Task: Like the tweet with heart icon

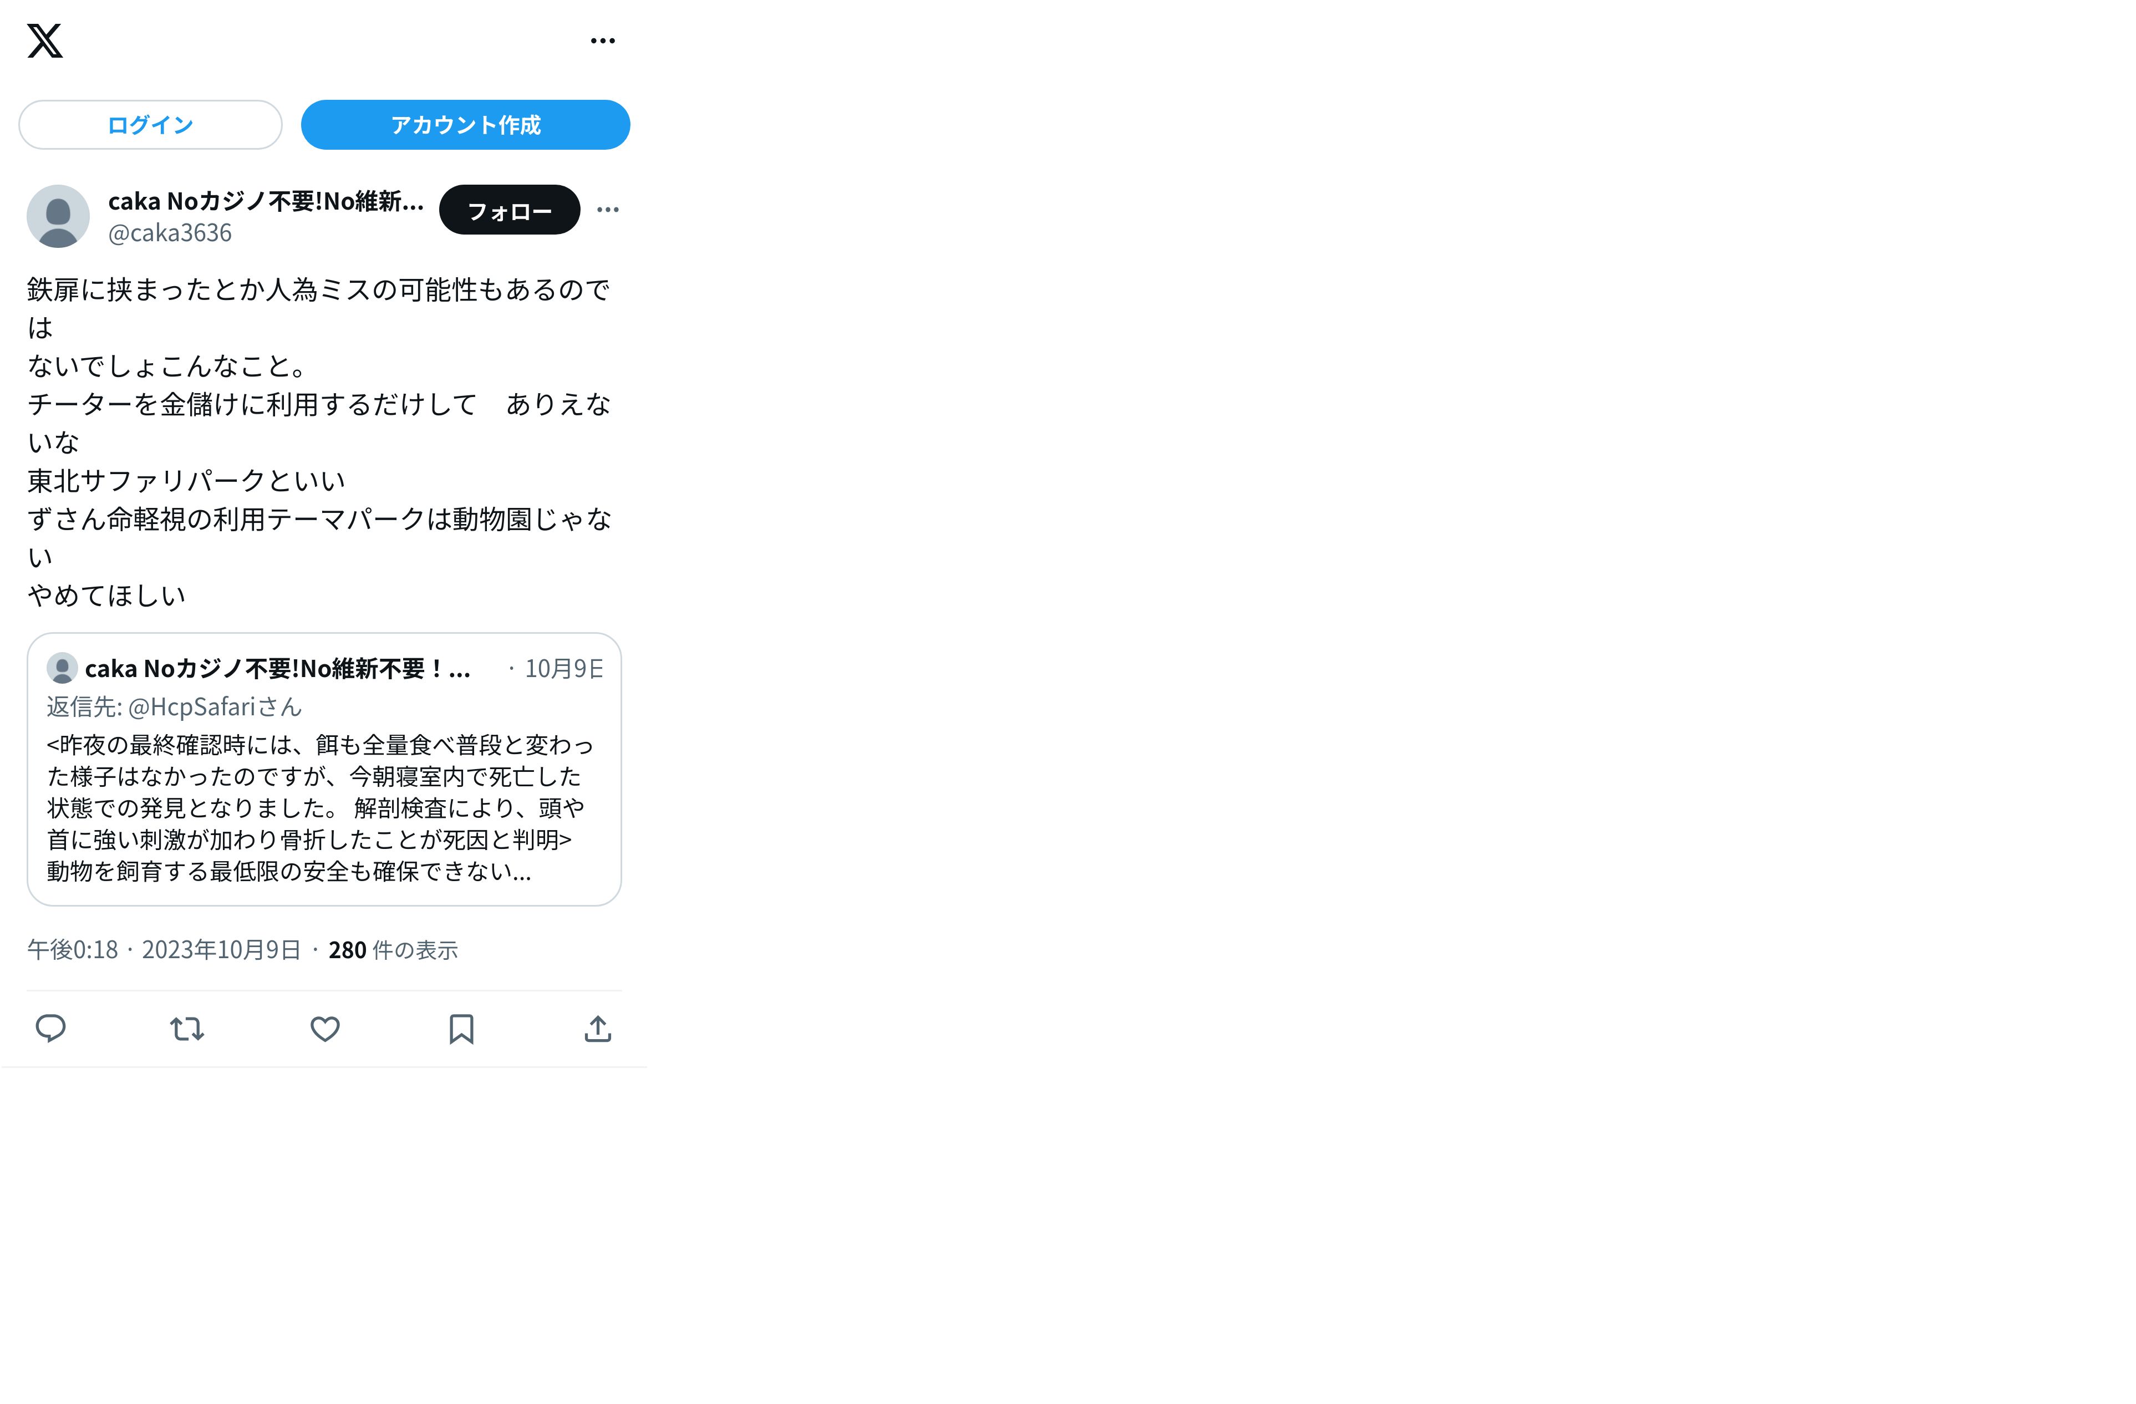Action: [x=325, y=1029]
